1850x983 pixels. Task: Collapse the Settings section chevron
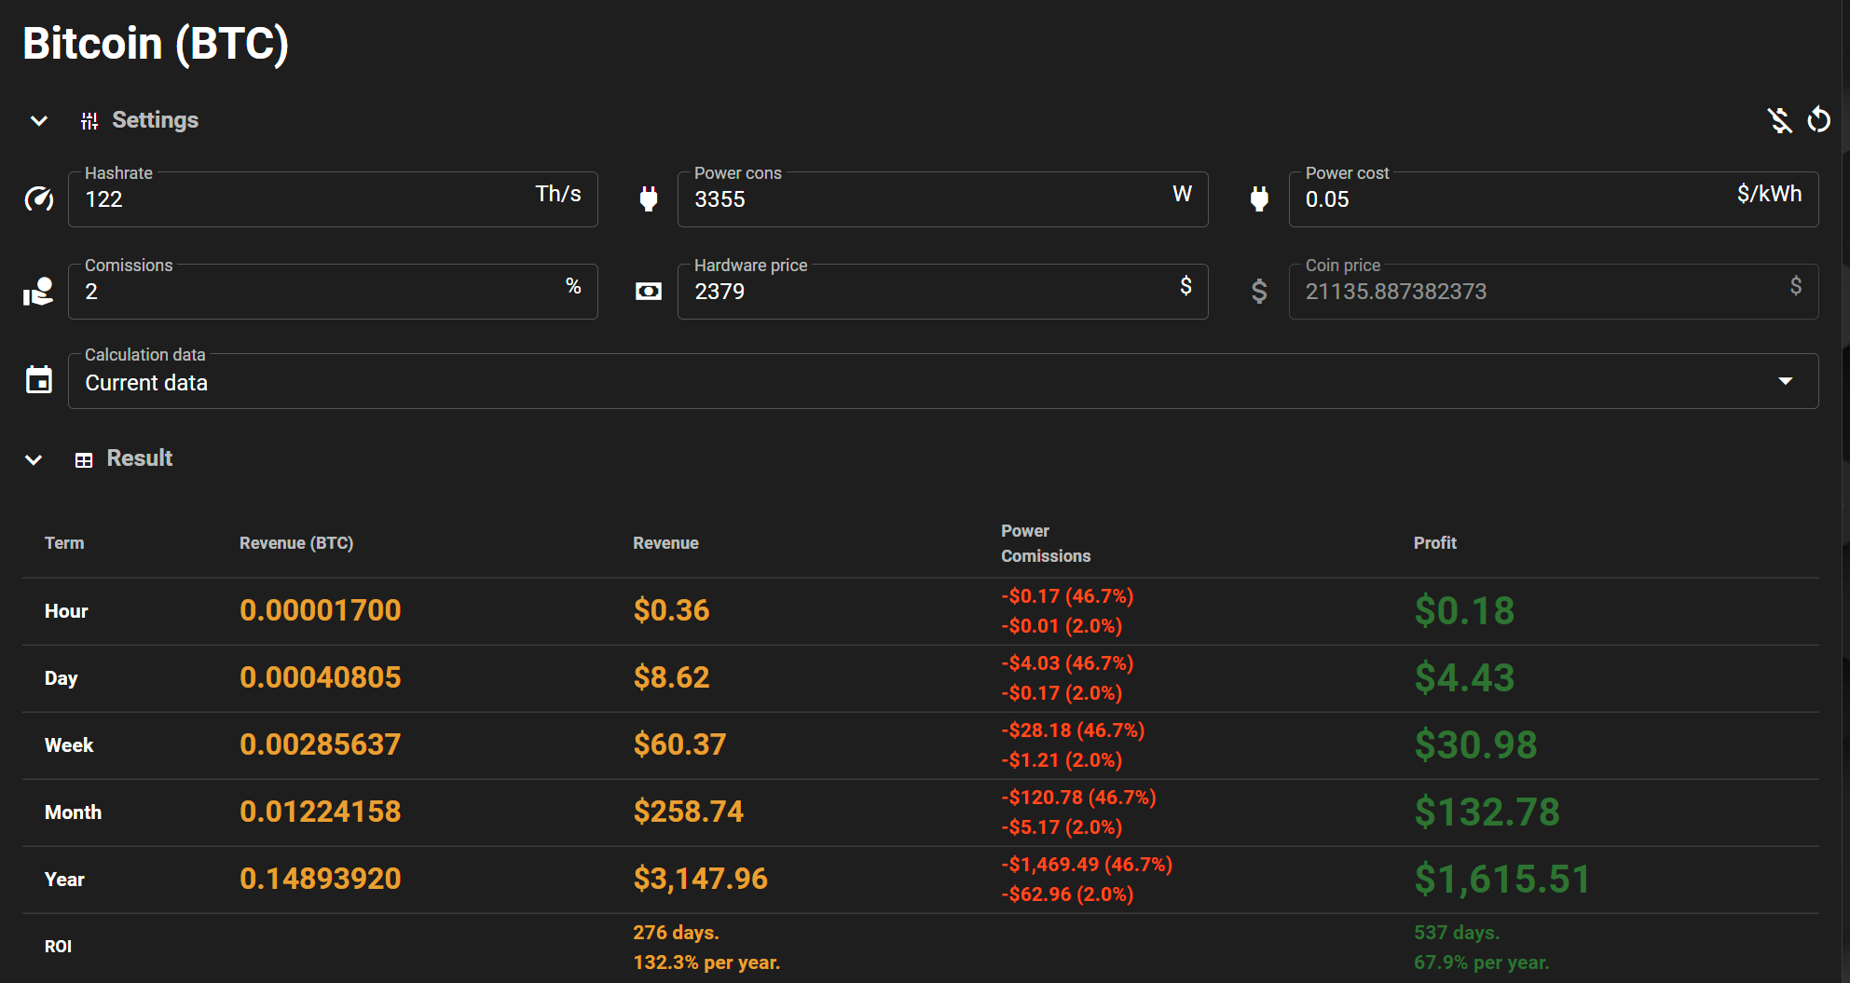[x=39, y=121]
